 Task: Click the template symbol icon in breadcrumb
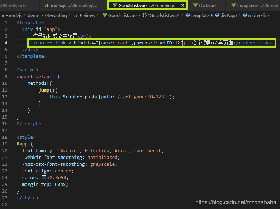tap(188, 15)
